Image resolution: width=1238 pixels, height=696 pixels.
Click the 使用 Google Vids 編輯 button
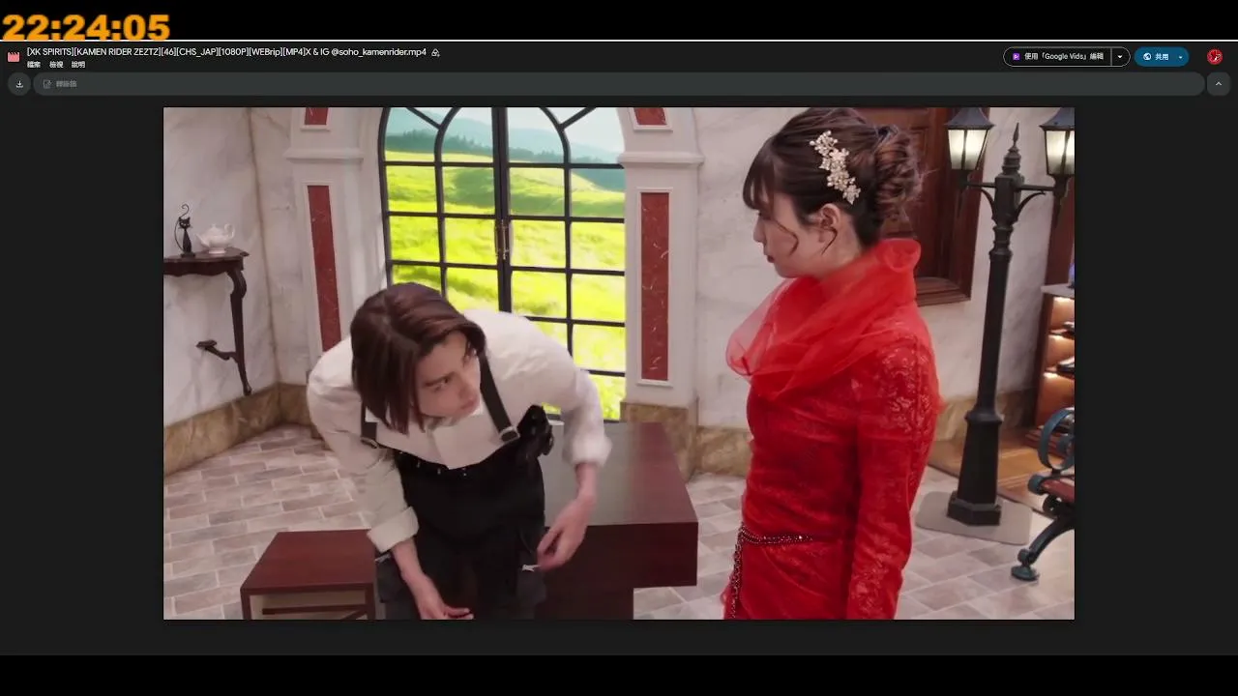coord(1057,57)
